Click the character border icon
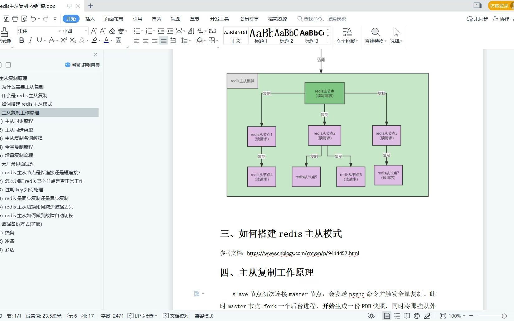Screen dimensions: 514x321 [x=119, y=40]
